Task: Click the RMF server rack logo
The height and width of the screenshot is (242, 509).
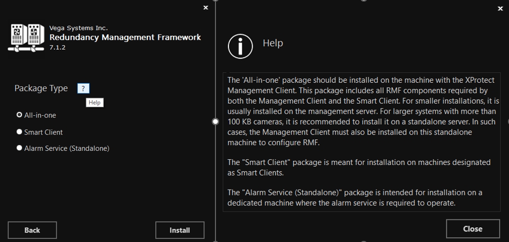Action: (26, 37)
